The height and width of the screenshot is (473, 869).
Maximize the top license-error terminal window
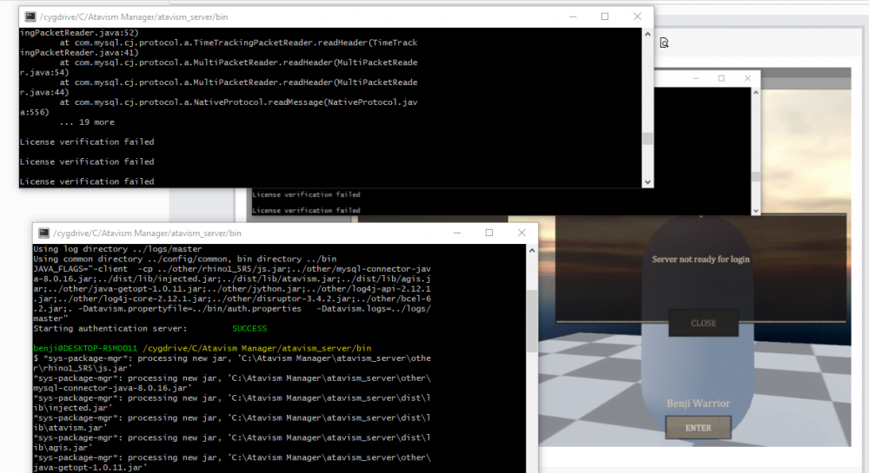(605, 16)
